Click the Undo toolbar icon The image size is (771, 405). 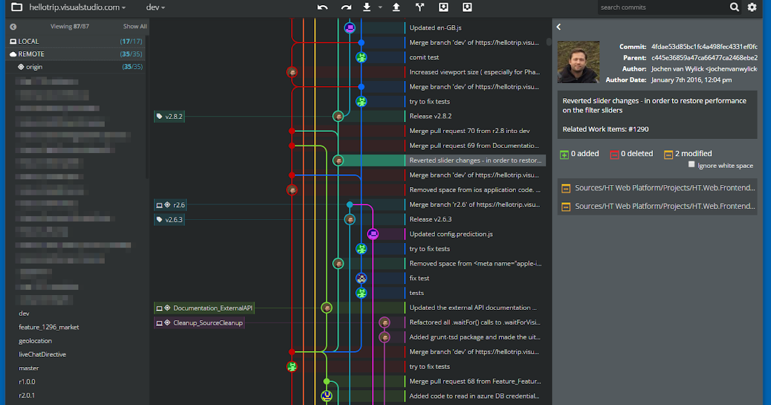coord(322,7)
